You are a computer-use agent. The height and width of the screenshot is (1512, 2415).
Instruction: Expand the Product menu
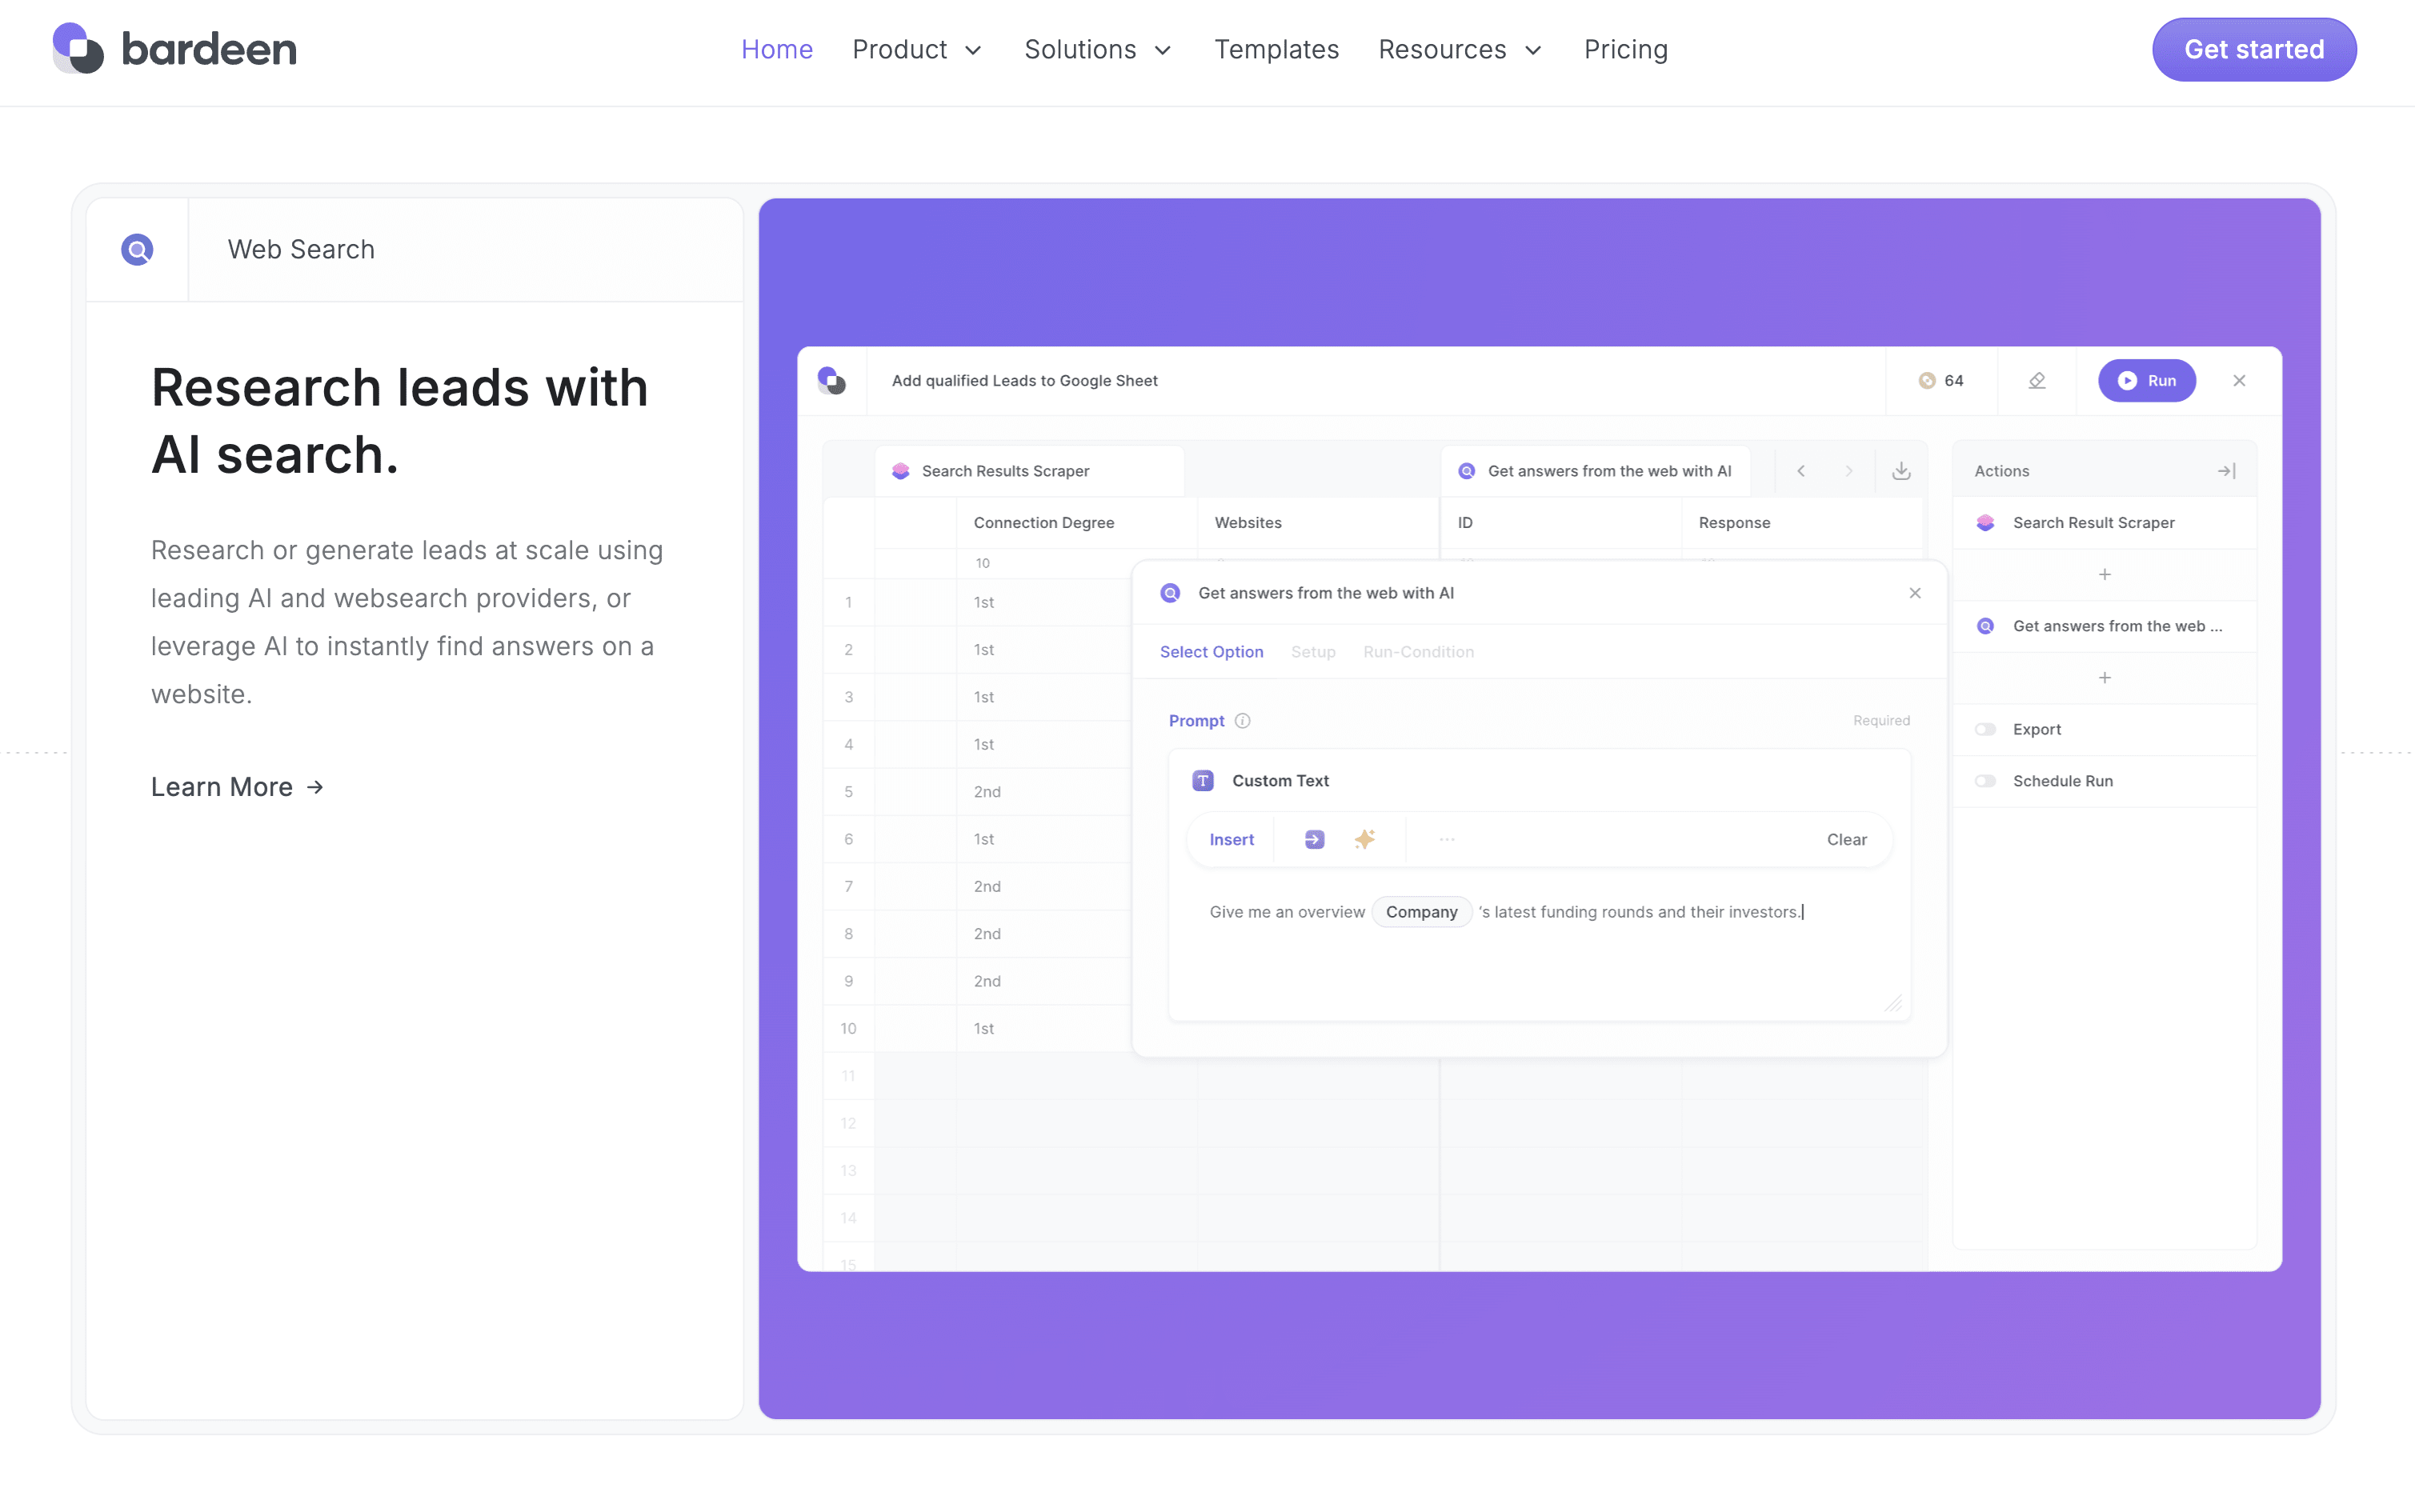(917, 49)
